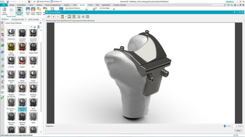Open the Studio Task tool
Viewport: 245px width, 137px height.
pyautogui.click(x=28, y=11)
